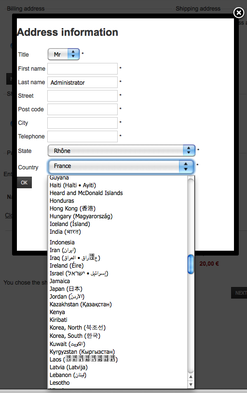Select Hungary (Magyarország)
This screenshot has width=247, height=393.
[117, 216]
